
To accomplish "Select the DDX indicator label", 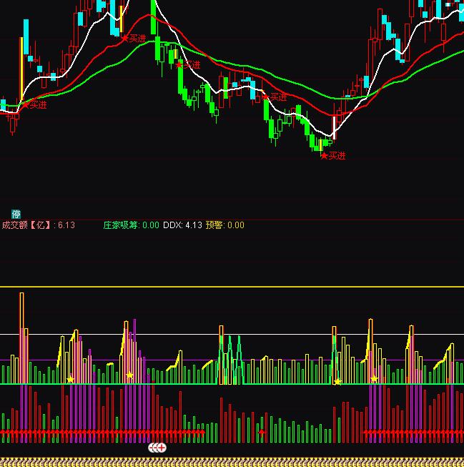I will [172, 225].
